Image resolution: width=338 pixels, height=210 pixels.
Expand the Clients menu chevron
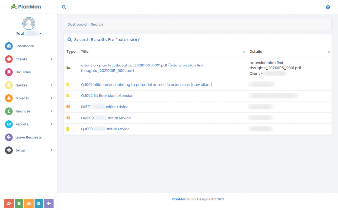click(x=51, y=59)
